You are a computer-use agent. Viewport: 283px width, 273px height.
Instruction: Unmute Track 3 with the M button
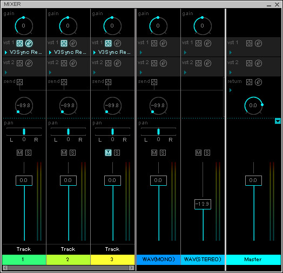click(108, 152)
